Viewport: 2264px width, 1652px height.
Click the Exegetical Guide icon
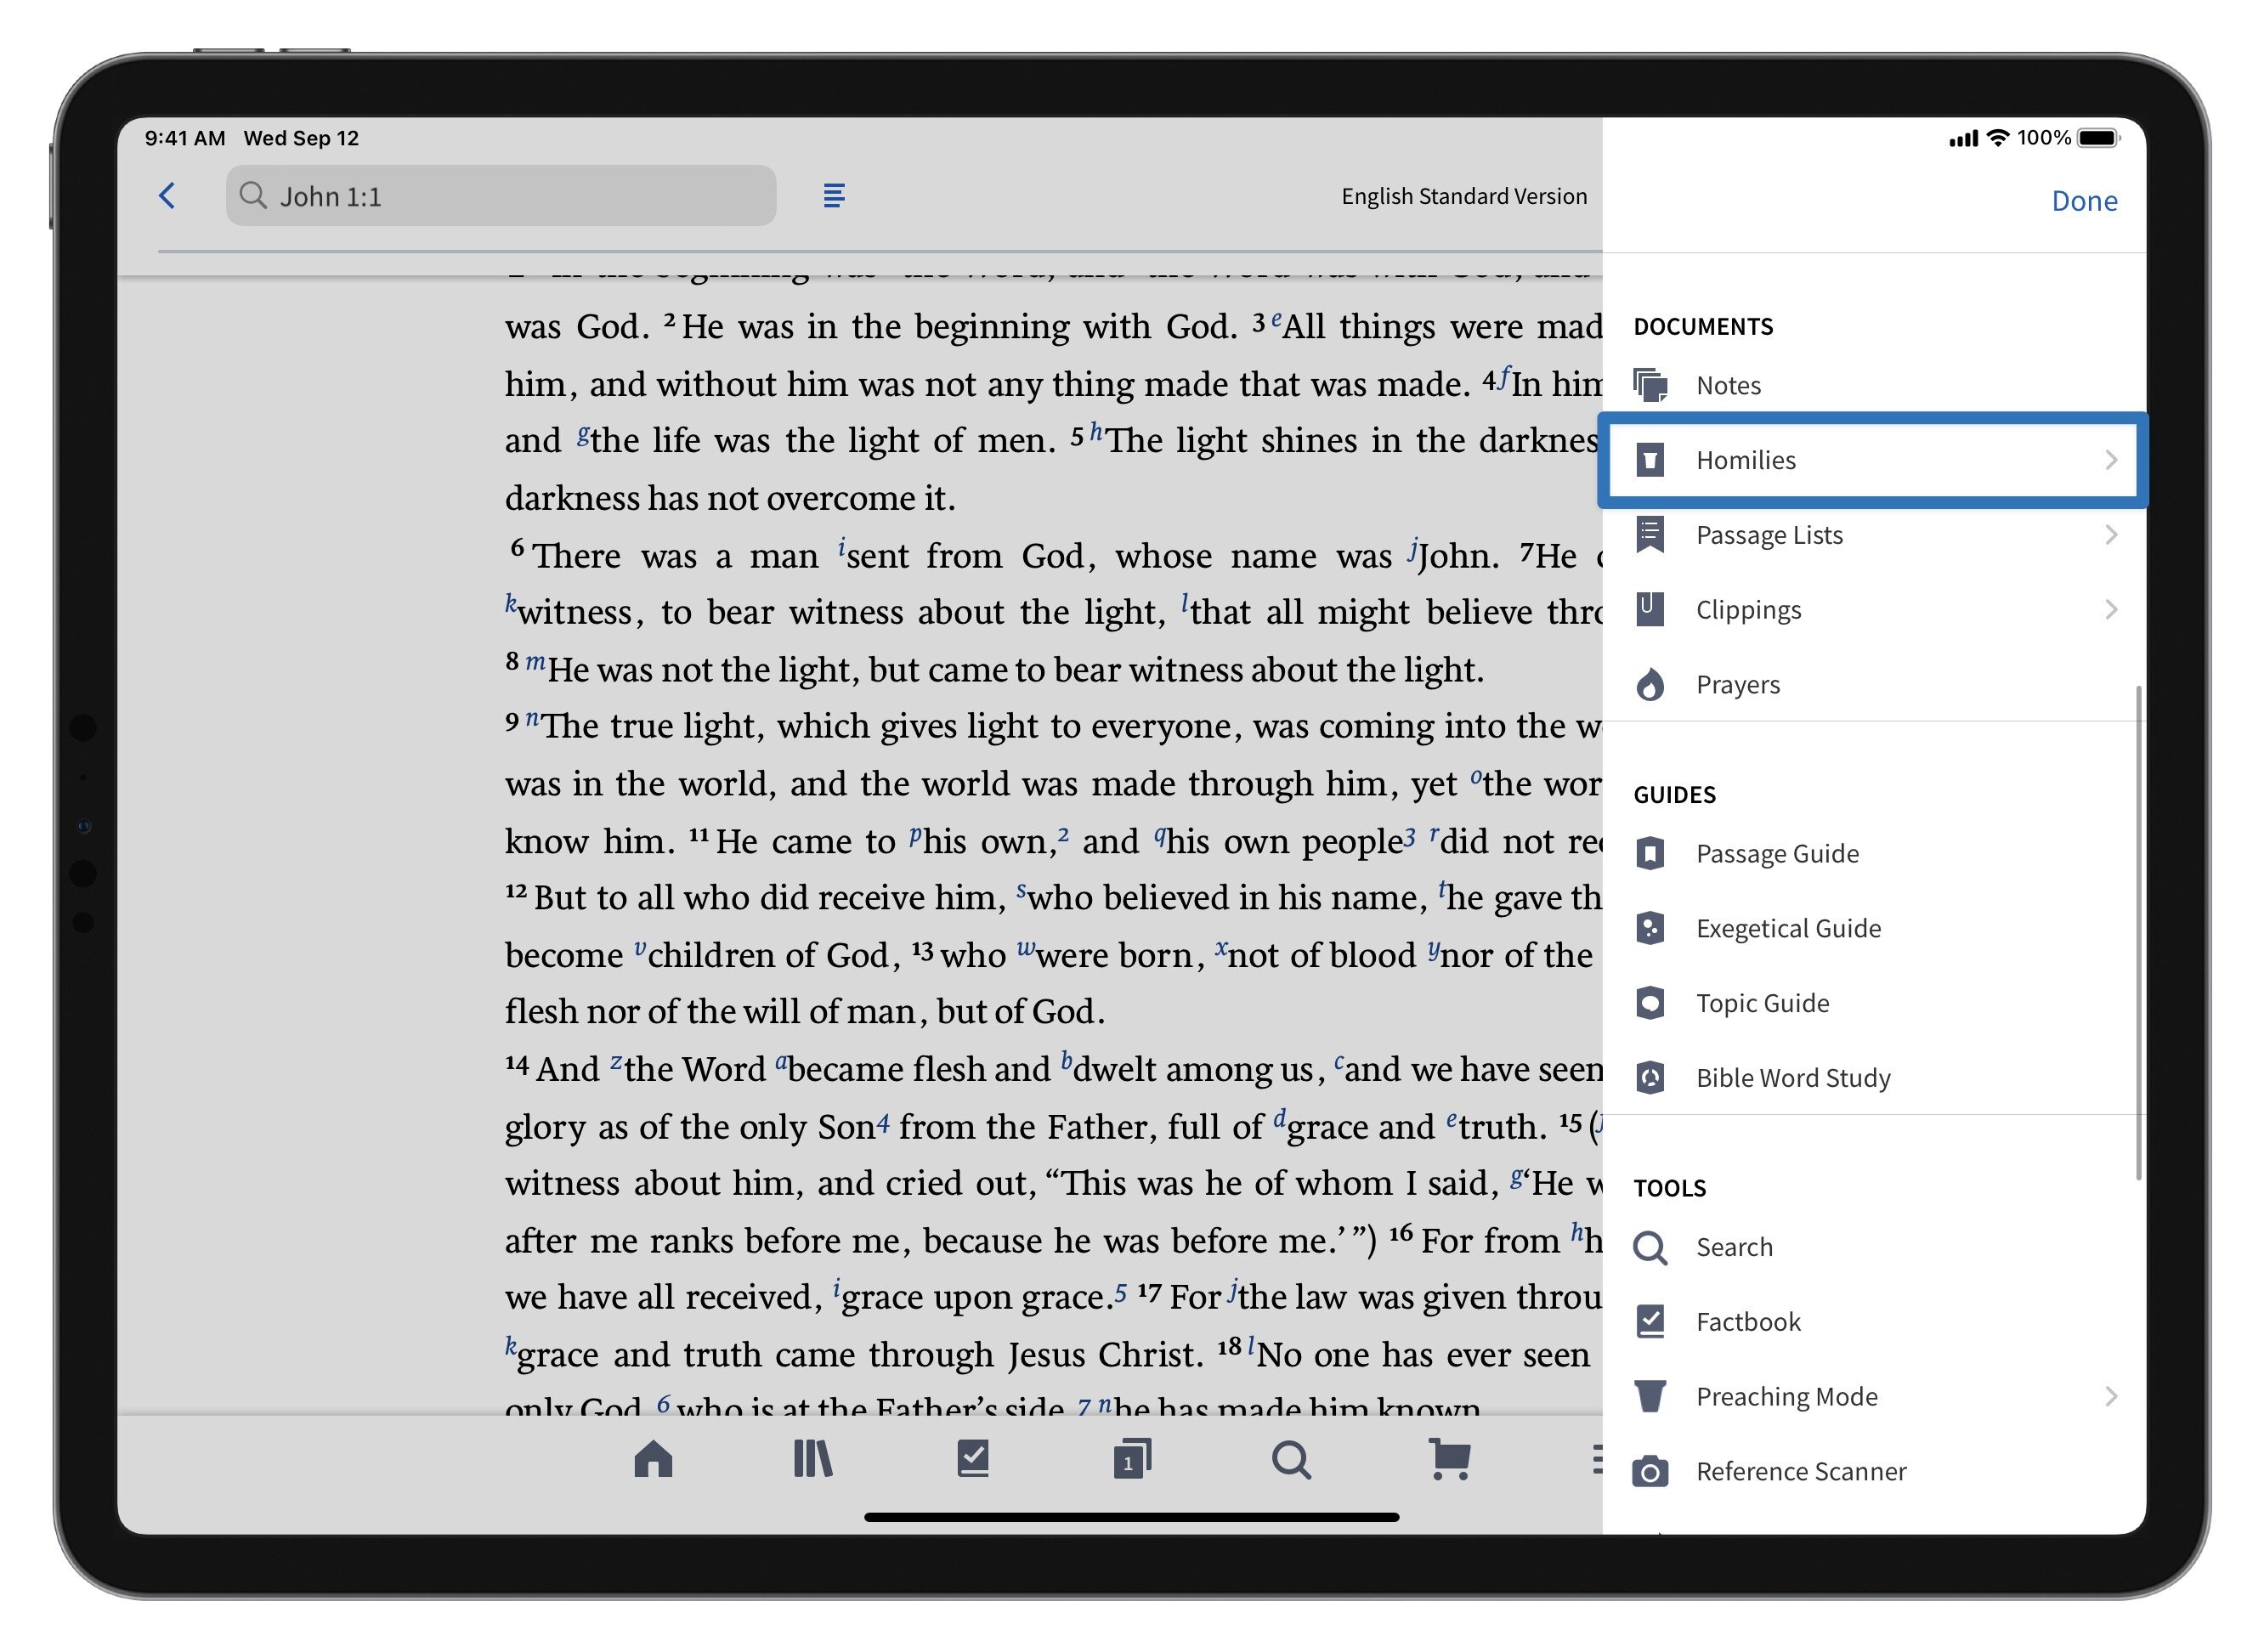pos(1650,929)
